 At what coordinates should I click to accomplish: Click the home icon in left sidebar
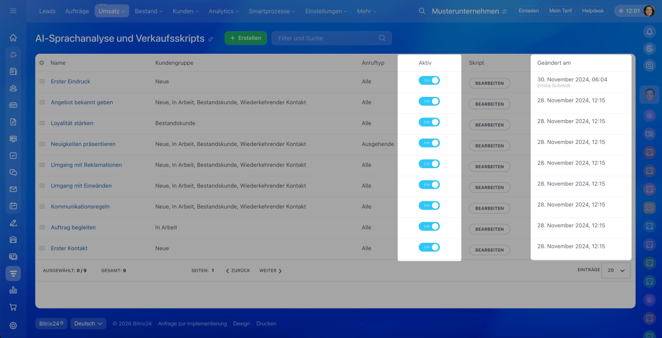[13, 38]
